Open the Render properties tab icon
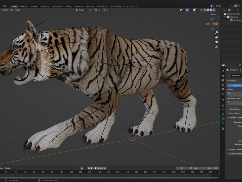 point(223,76)
